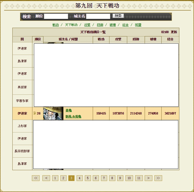
Task: Go to first page with << button
Action: pyautogui.click(x=36, y=178)
